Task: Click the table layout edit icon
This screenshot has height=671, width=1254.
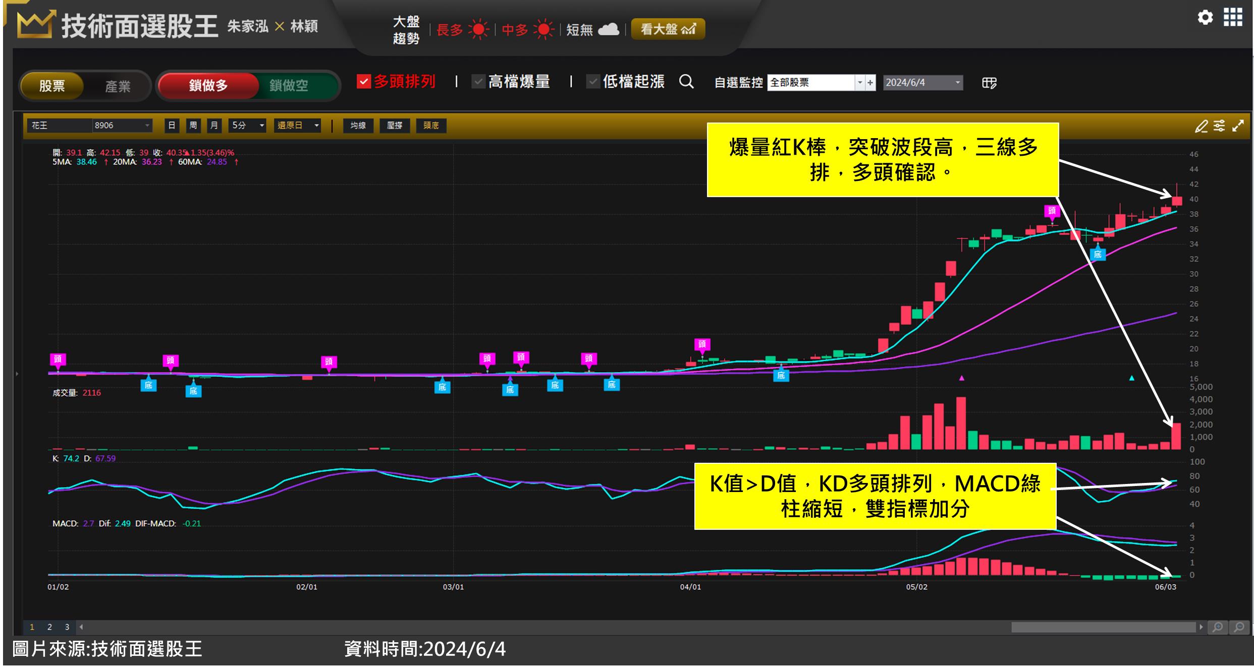Action: [x=989, y=83]
